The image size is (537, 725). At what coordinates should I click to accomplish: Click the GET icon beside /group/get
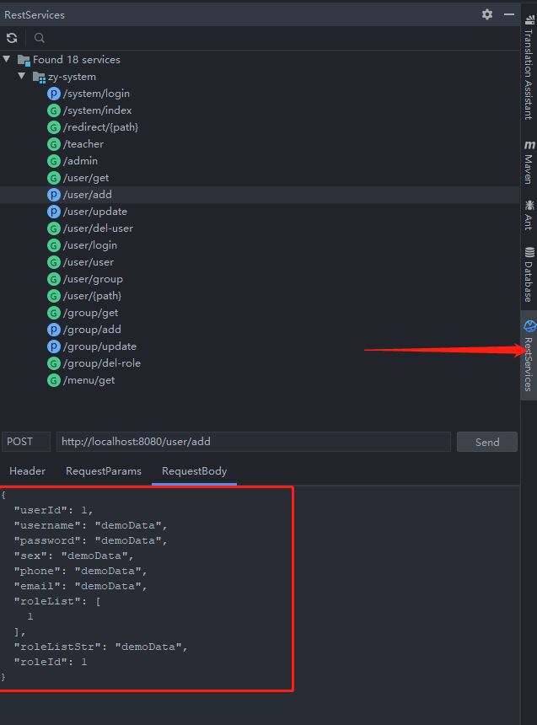(x=54, y=313)
